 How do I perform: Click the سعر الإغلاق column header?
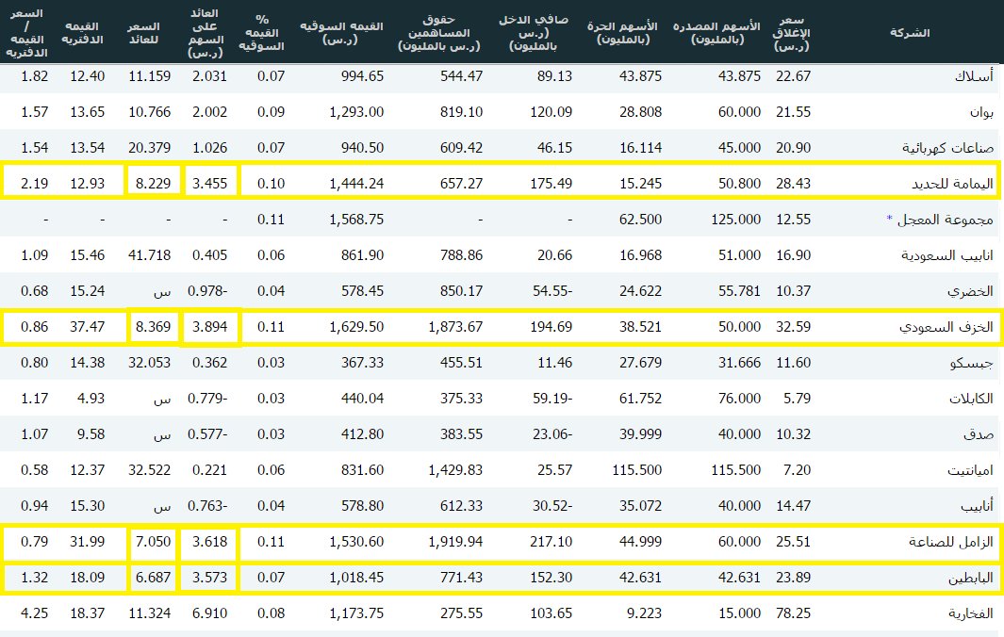pos(792,33)
